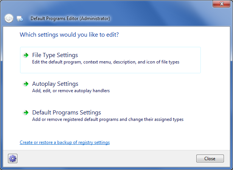Viewport: 233px width, 170px height.
Task: Click the back arrow navigation button
Action: click(9, 18)
